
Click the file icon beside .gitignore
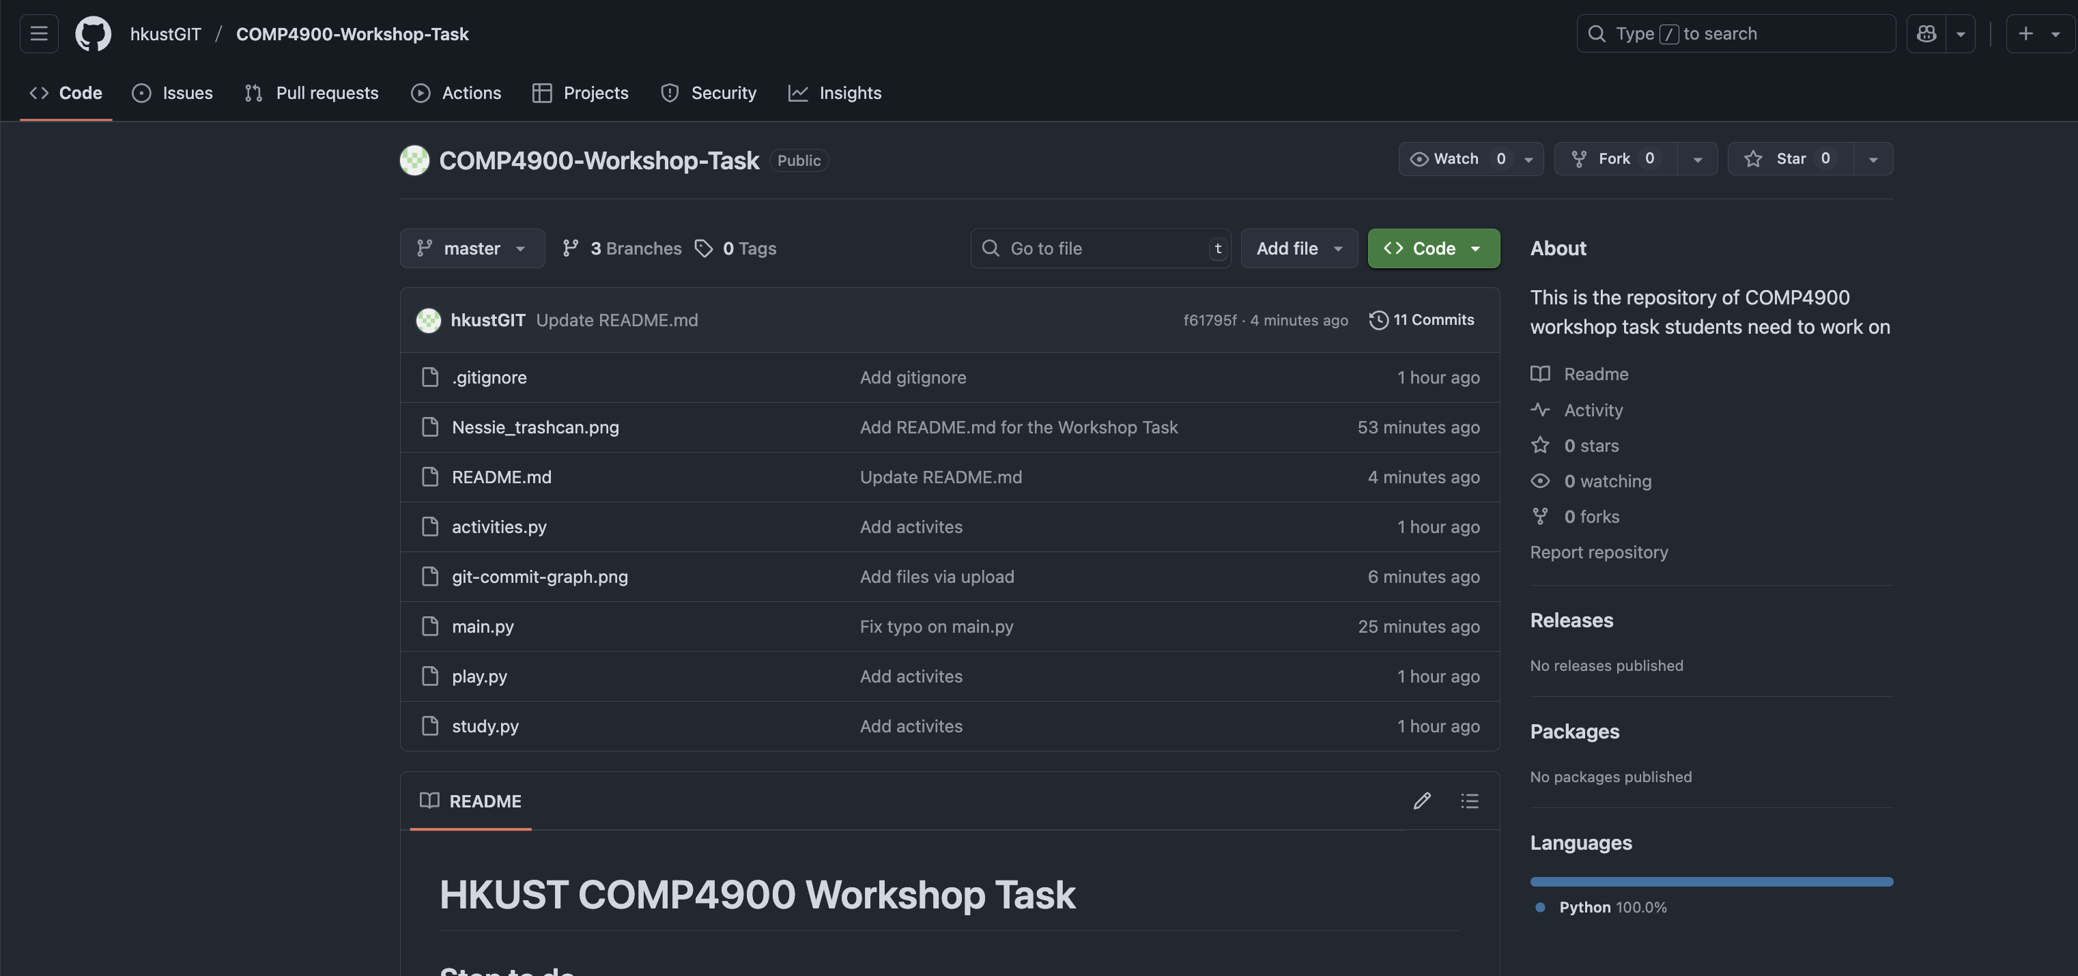pos(430,377)
